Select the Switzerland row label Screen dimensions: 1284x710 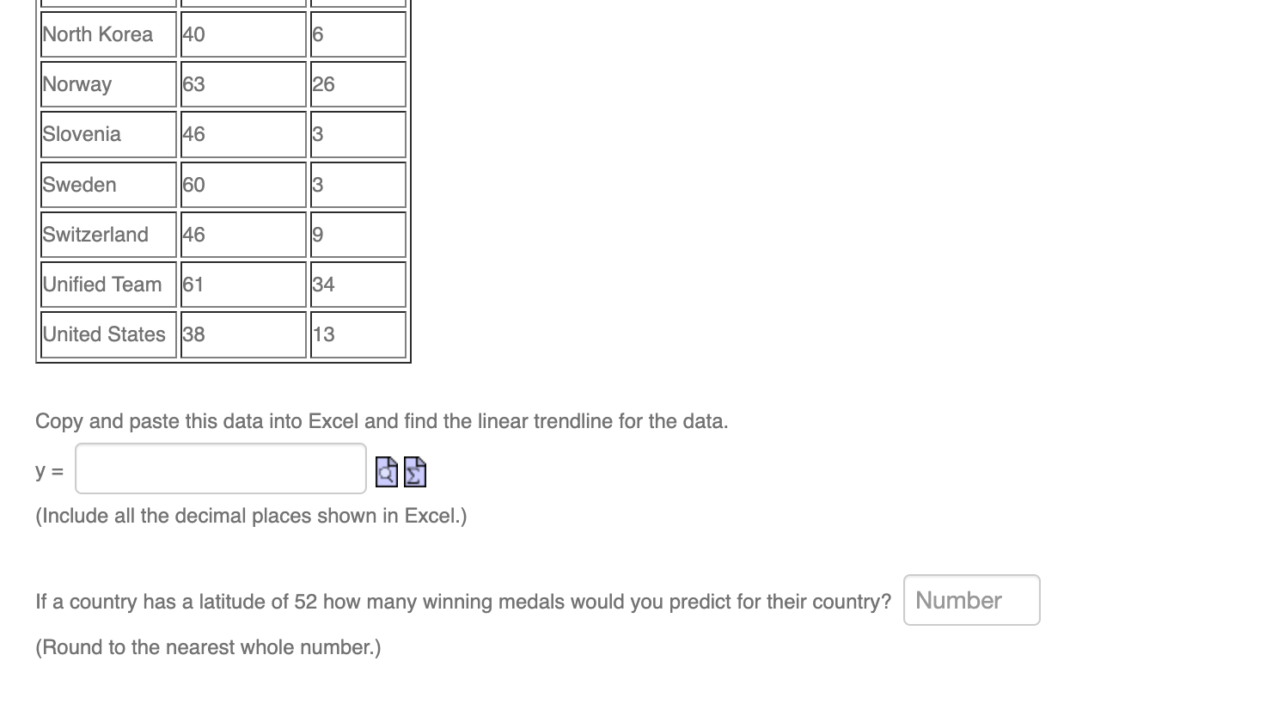pos(107,234)
